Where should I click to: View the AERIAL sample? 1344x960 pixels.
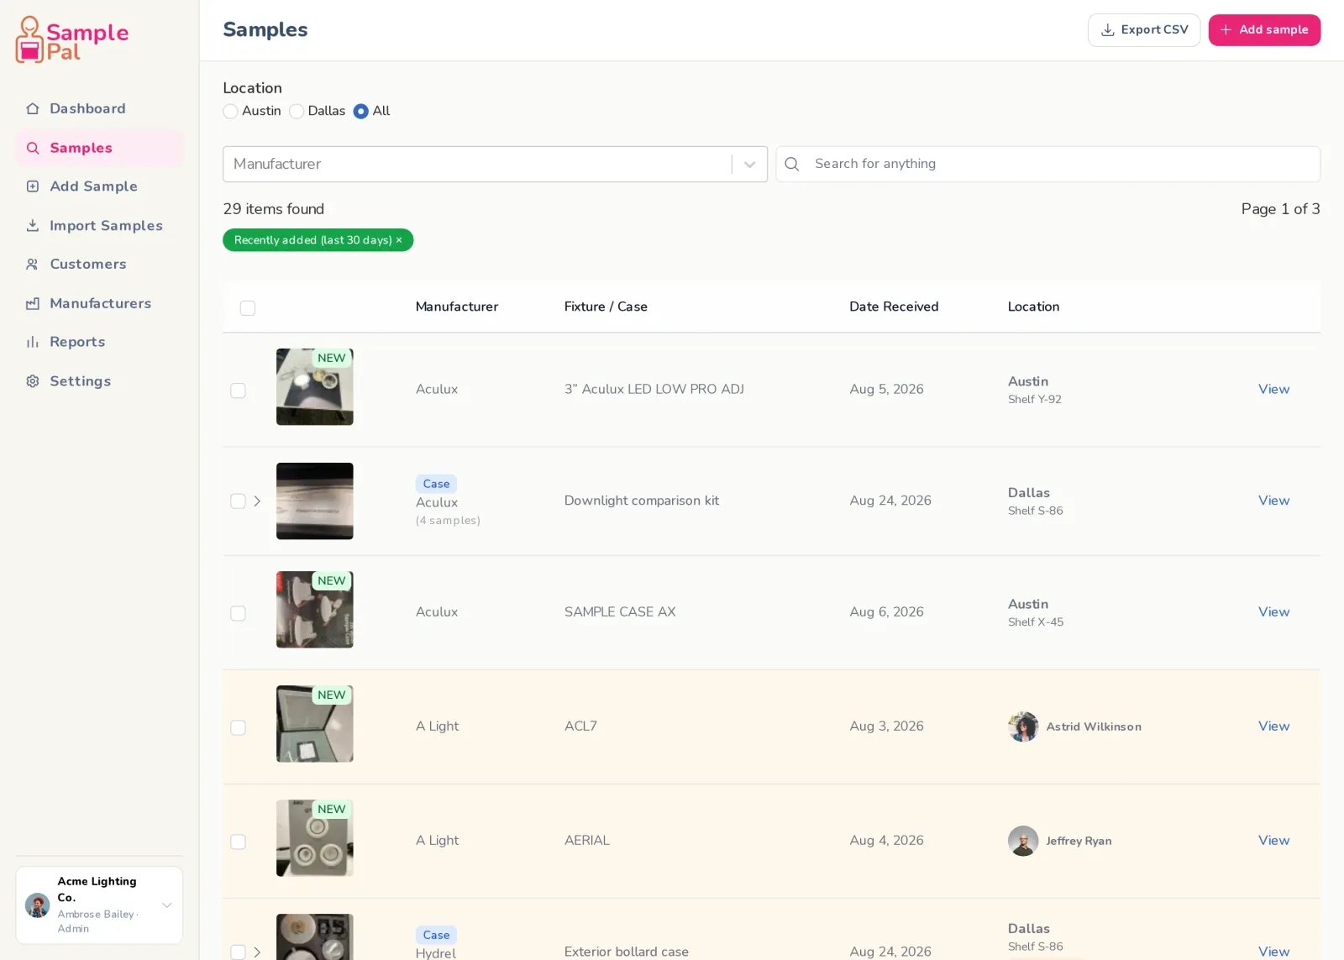pos(1273,841)
